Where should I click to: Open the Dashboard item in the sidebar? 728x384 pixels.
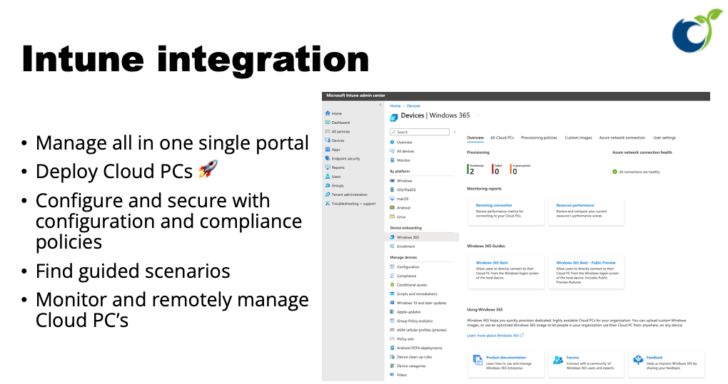coord(338,123)
